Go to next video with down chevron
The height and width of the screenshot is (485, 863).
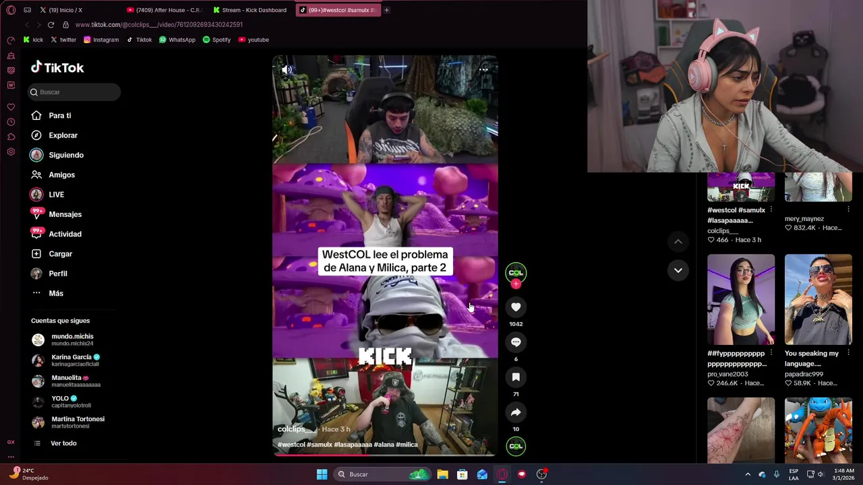(x=678, y=270)
